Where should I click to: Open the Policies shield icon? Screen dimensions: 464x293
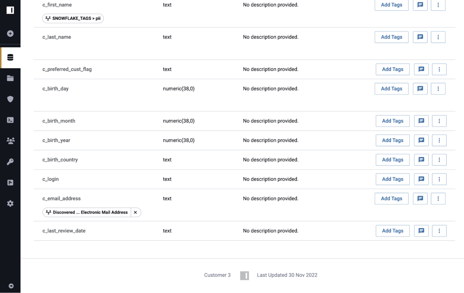(10, 99)
